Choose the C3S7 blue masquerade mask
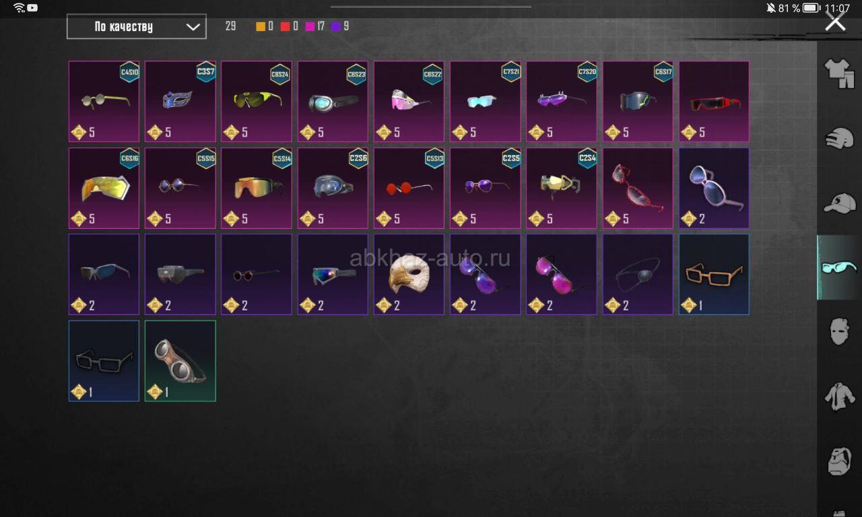This screenshot has width=862, height=517. (180, 101)
